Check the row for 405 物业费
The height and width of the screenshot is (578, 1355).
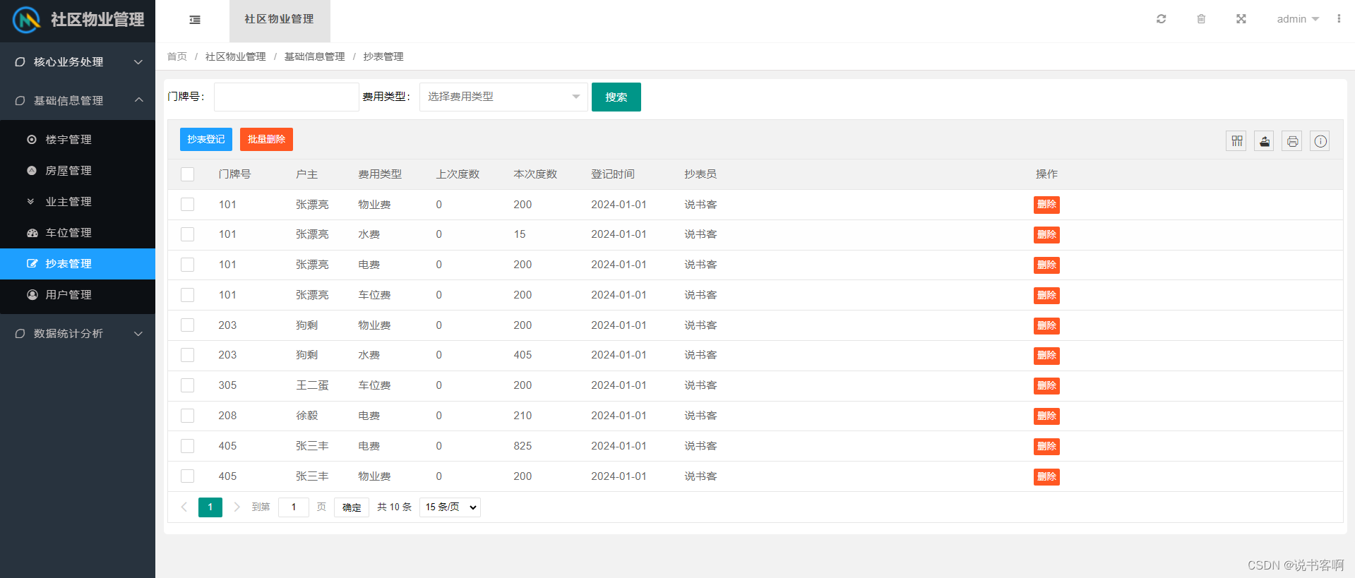[187, 476]
